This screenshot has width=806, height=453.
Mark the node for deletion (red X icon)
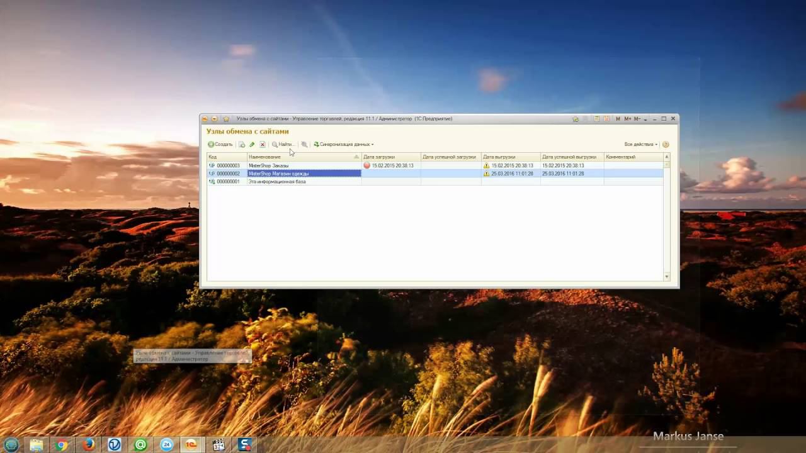click(263, 144)
